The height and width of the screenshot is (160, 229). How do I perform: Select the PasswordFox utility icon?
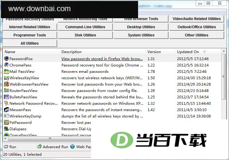click(6, 59)
